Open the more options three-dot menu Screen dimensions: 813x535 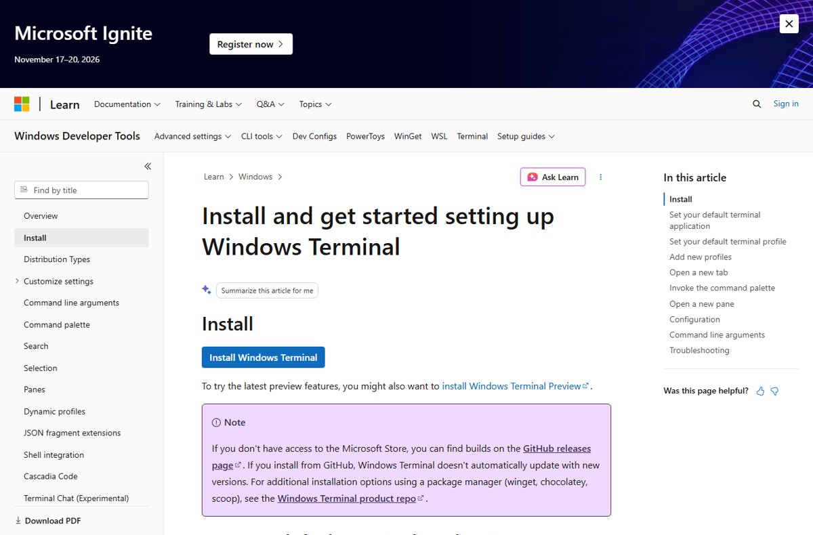(600, 177)
